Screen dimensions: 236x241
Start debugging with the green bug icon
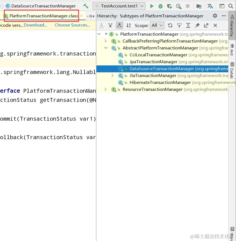[161, 6]
